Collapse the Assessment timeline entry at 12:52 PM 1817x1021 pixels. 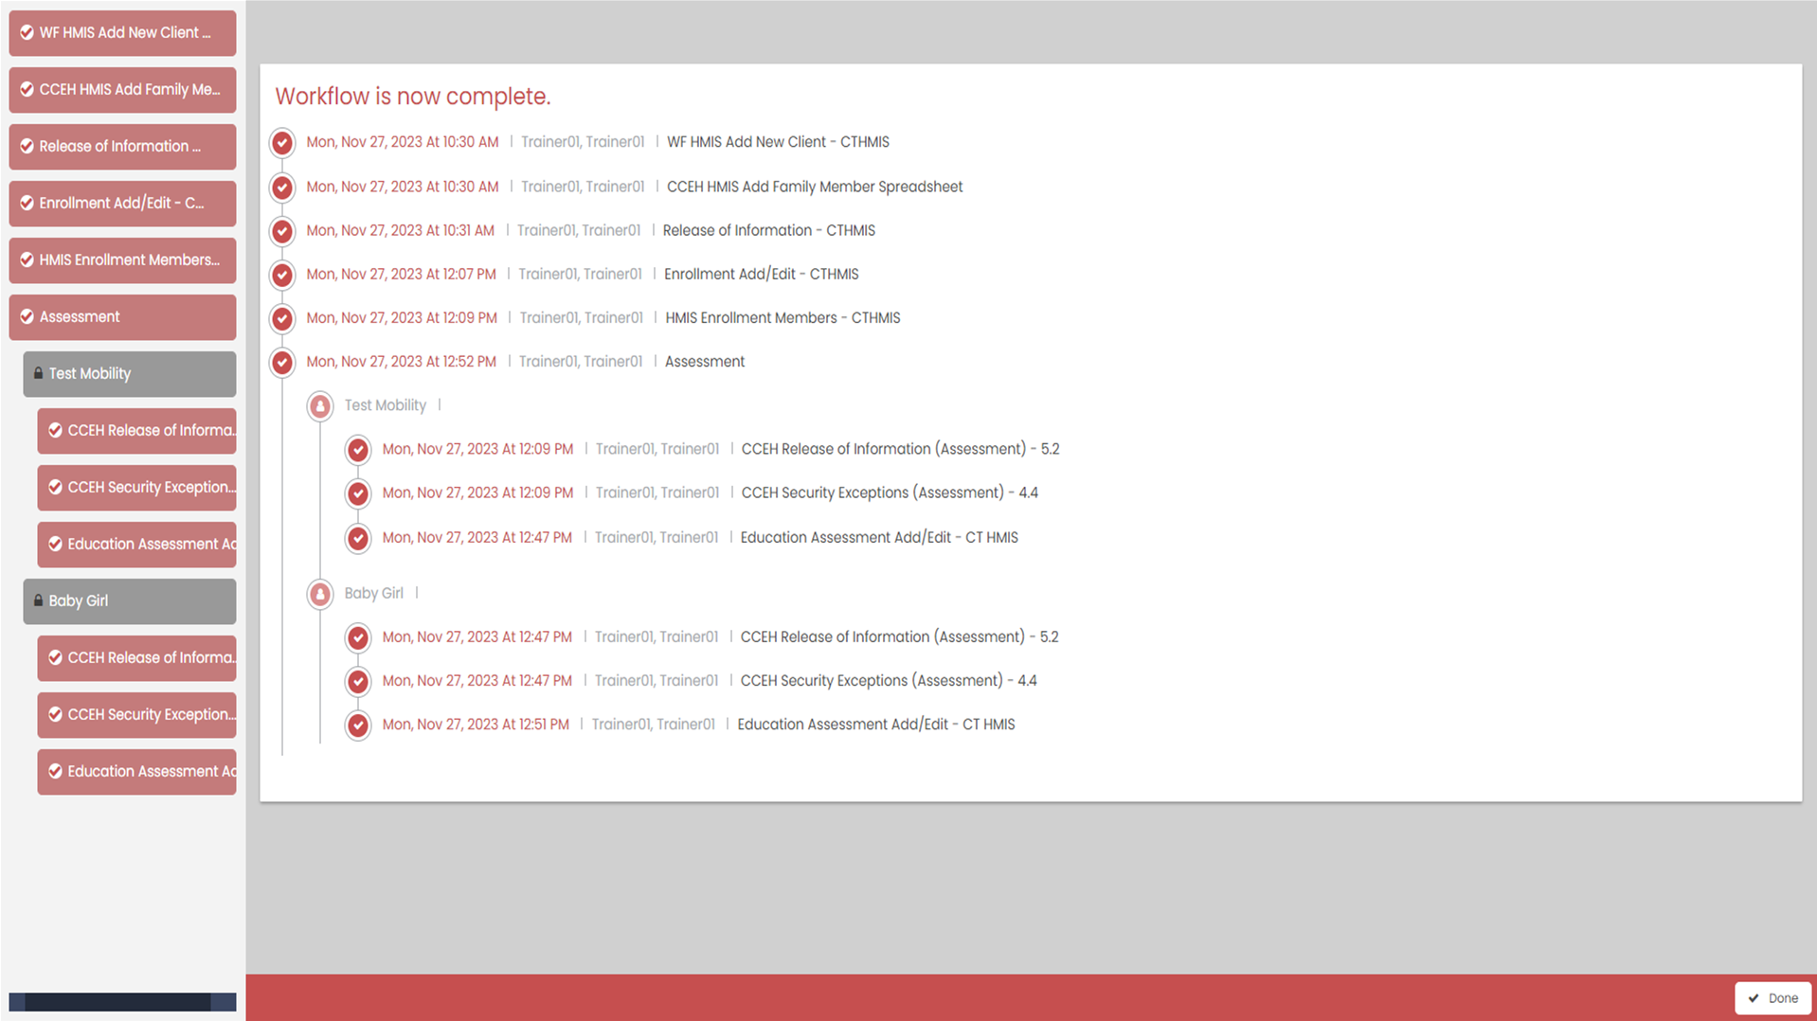click(x=704, y=362)
